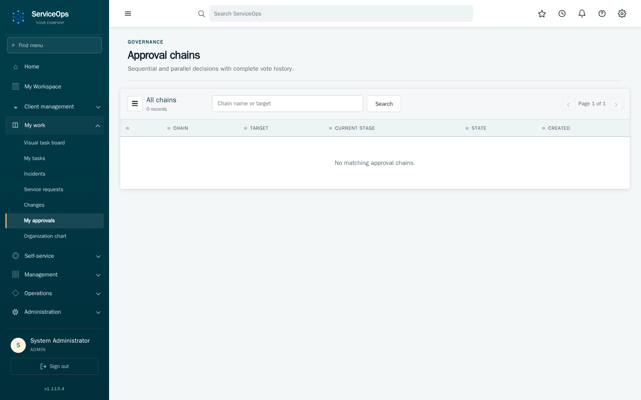Screen dimensions: 641x400
Task: Open the All chains list menu icon
Action: click(135, 104)
